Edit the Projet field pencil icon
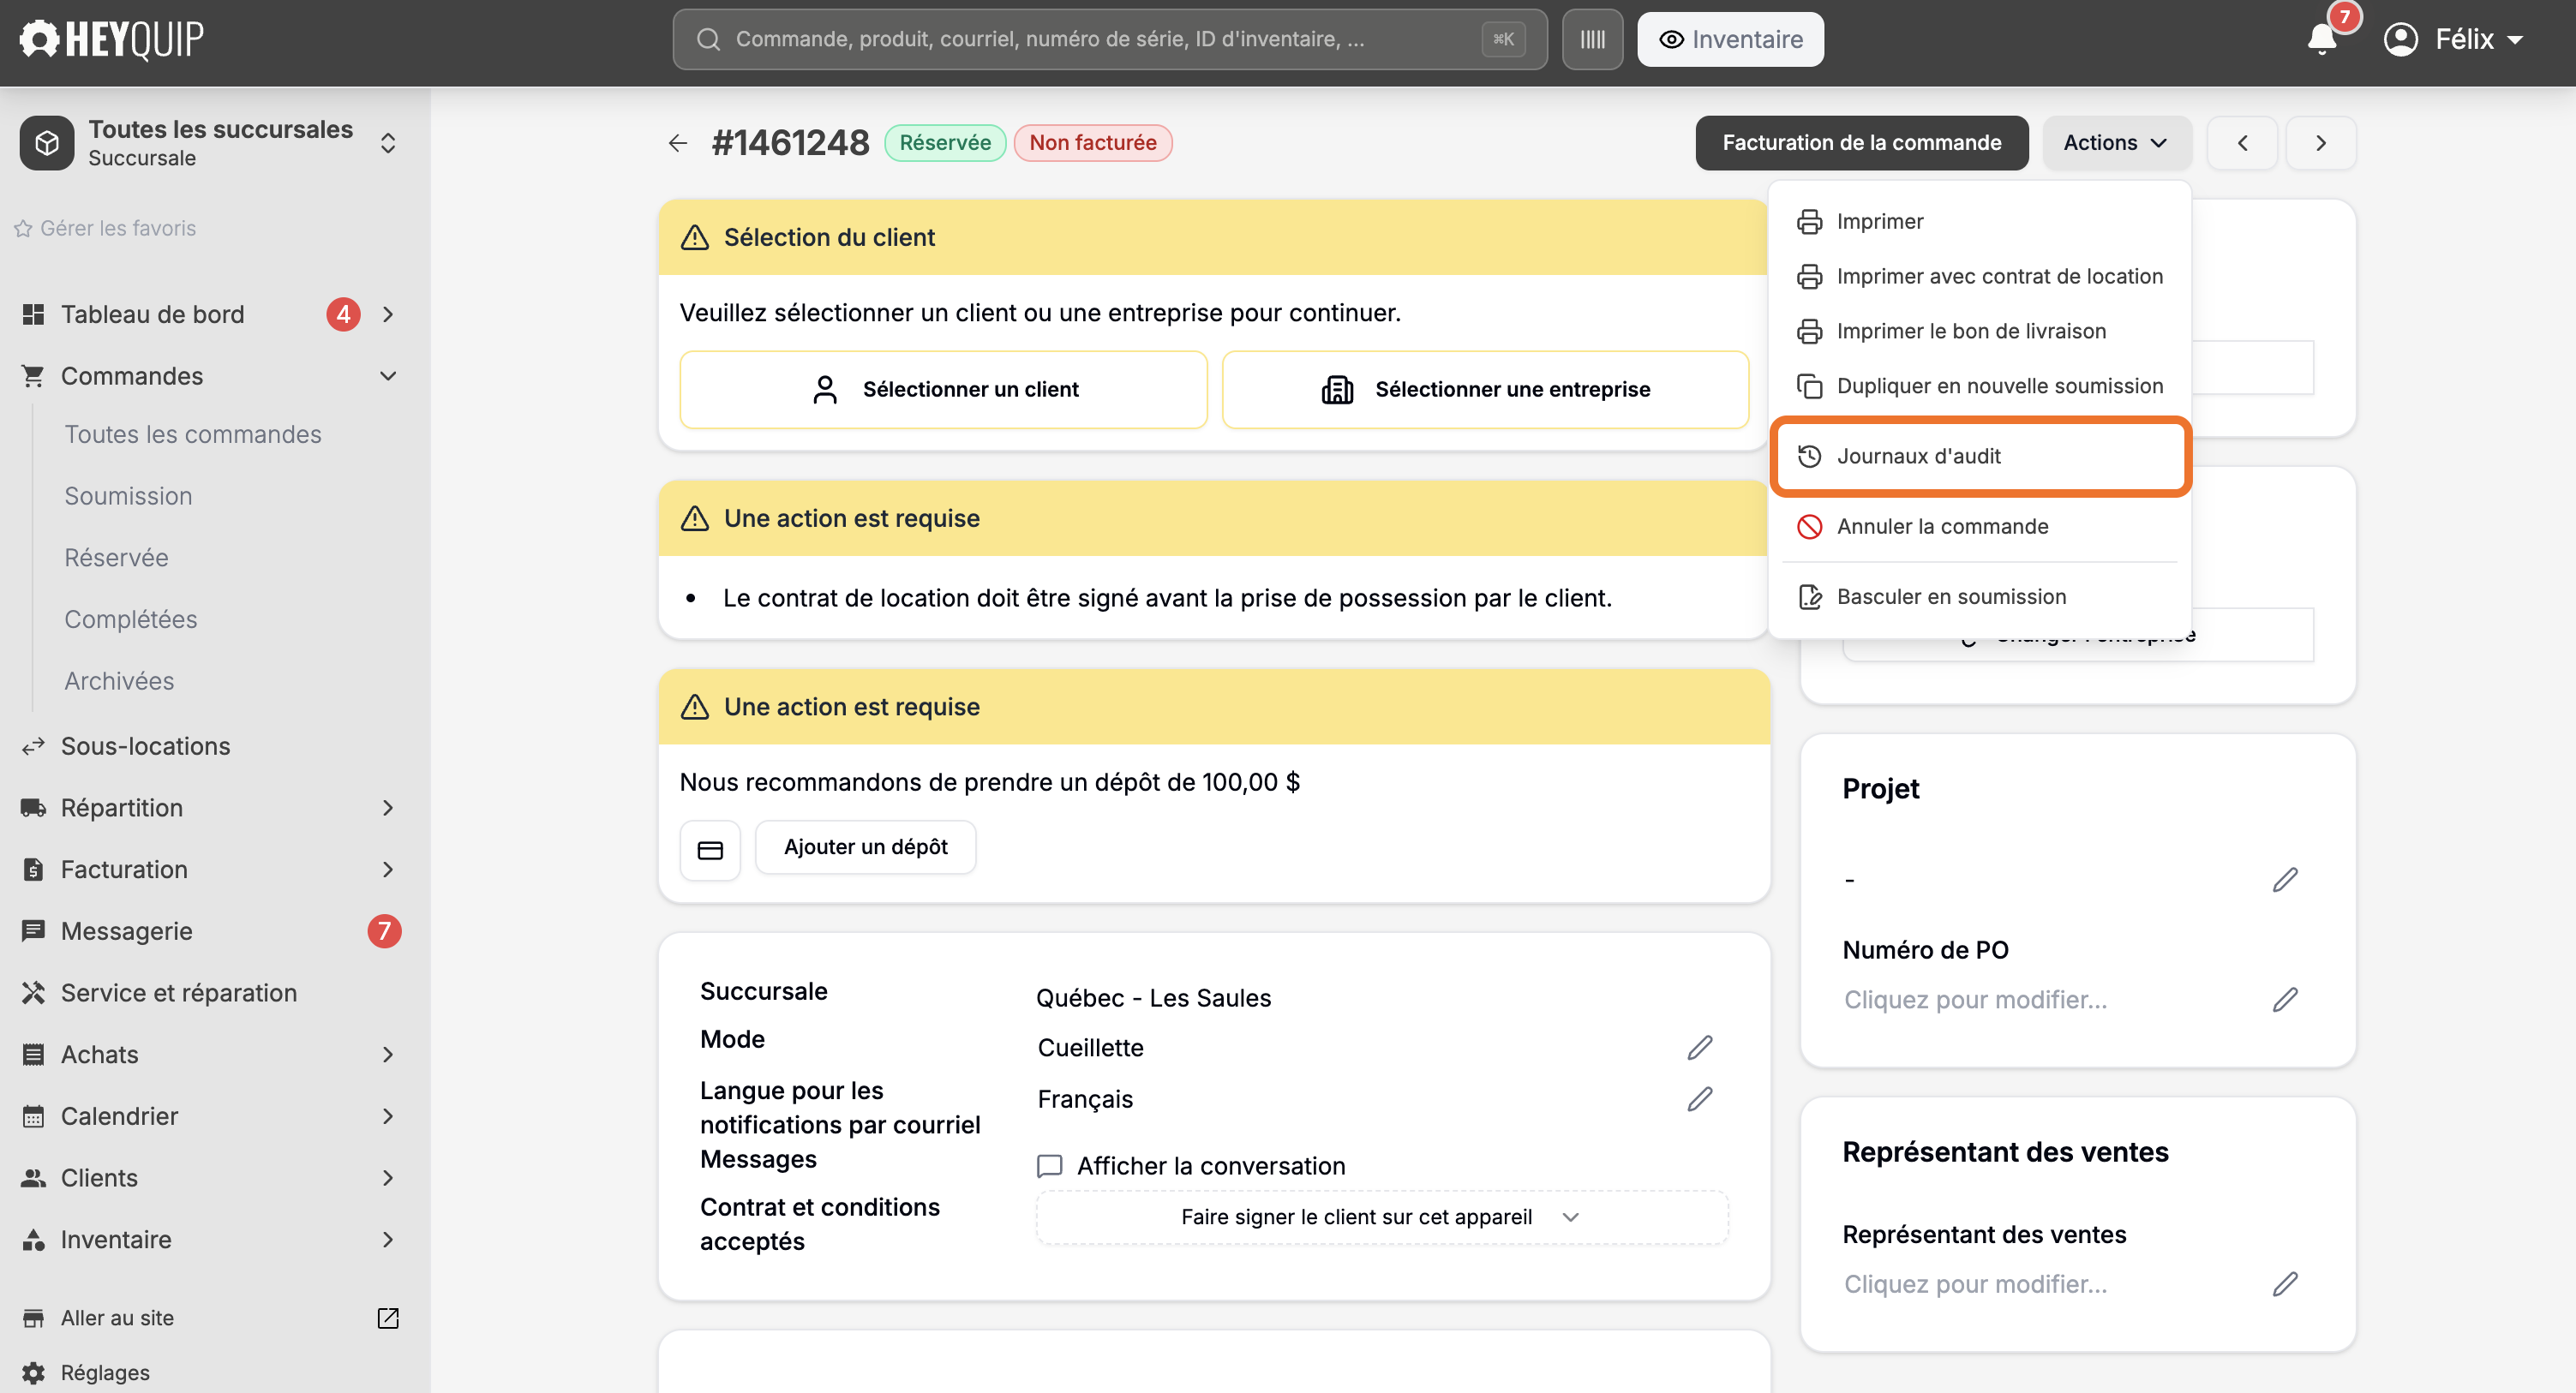Viewport: 2576px width, 1393px height. click(2285, 880)
